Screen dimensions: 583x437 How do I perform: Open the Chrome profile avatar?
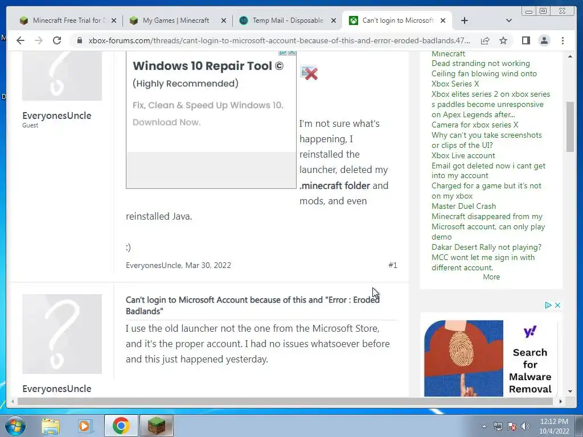[544, 40]
